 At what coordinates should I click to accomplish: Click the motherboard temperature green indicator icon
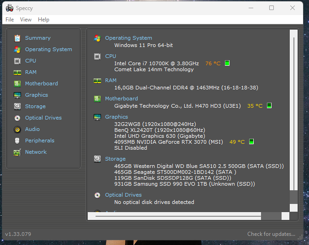pos(269,105)
